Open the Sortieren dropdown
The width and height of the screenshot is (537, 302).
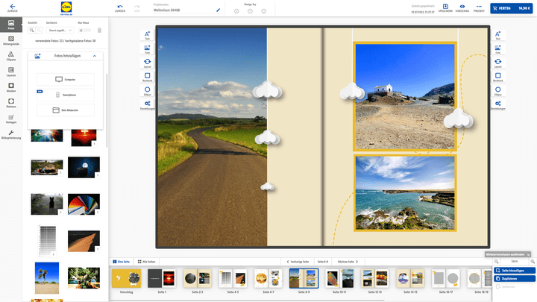58,30
